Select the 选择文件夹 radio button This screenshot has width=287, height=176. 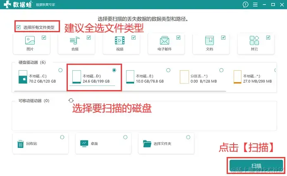point(188,137)
